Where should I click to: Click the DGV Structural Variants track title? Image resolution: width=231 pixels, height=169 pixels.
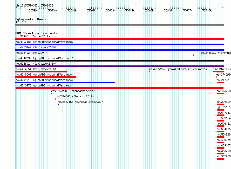click(x=36, y=33)
